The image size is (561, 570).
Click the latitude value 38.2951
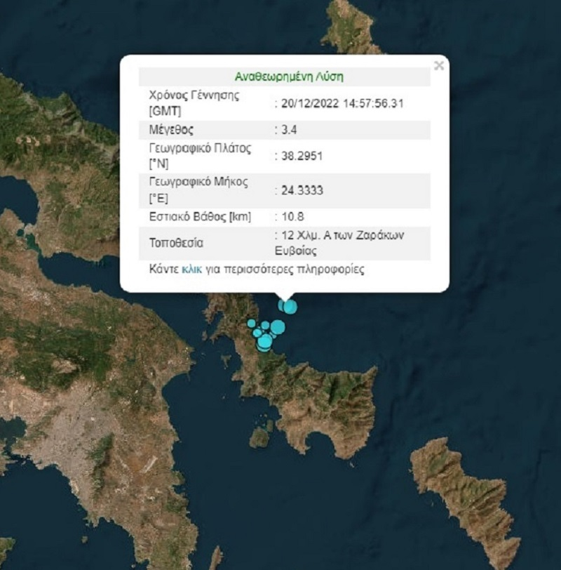302,157
